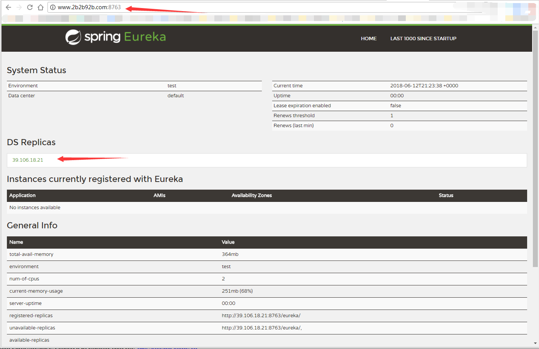539x349 pixels.
Task: Follow the 39.106.18.21 replica link
Action: point(28,160)
